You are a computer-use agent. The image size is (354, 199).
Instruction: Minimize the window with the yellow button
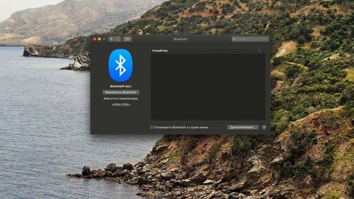[x=100, y=39]
